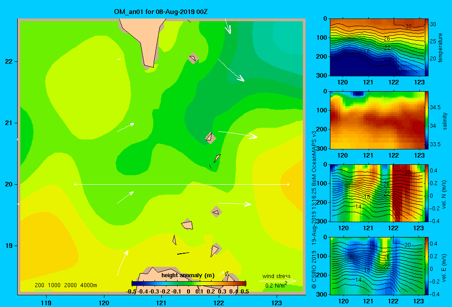Click the salinity color scale bar
The width and height of the screenshot is (452, 307).
(427, 120)
